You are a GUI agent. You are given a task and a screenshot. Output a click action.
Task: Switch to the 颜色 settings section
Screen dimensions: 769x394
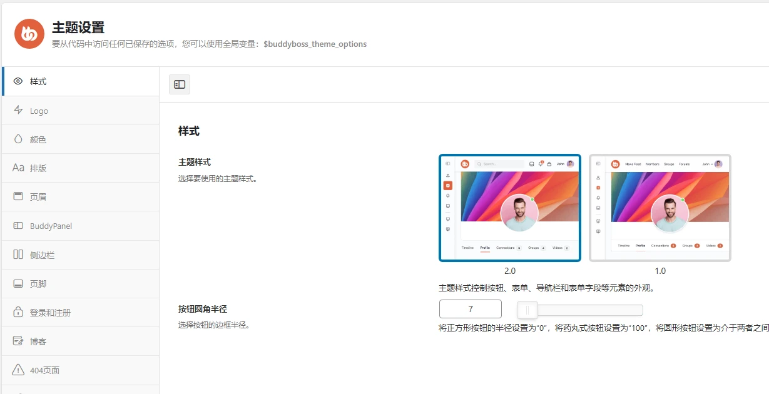38,139
